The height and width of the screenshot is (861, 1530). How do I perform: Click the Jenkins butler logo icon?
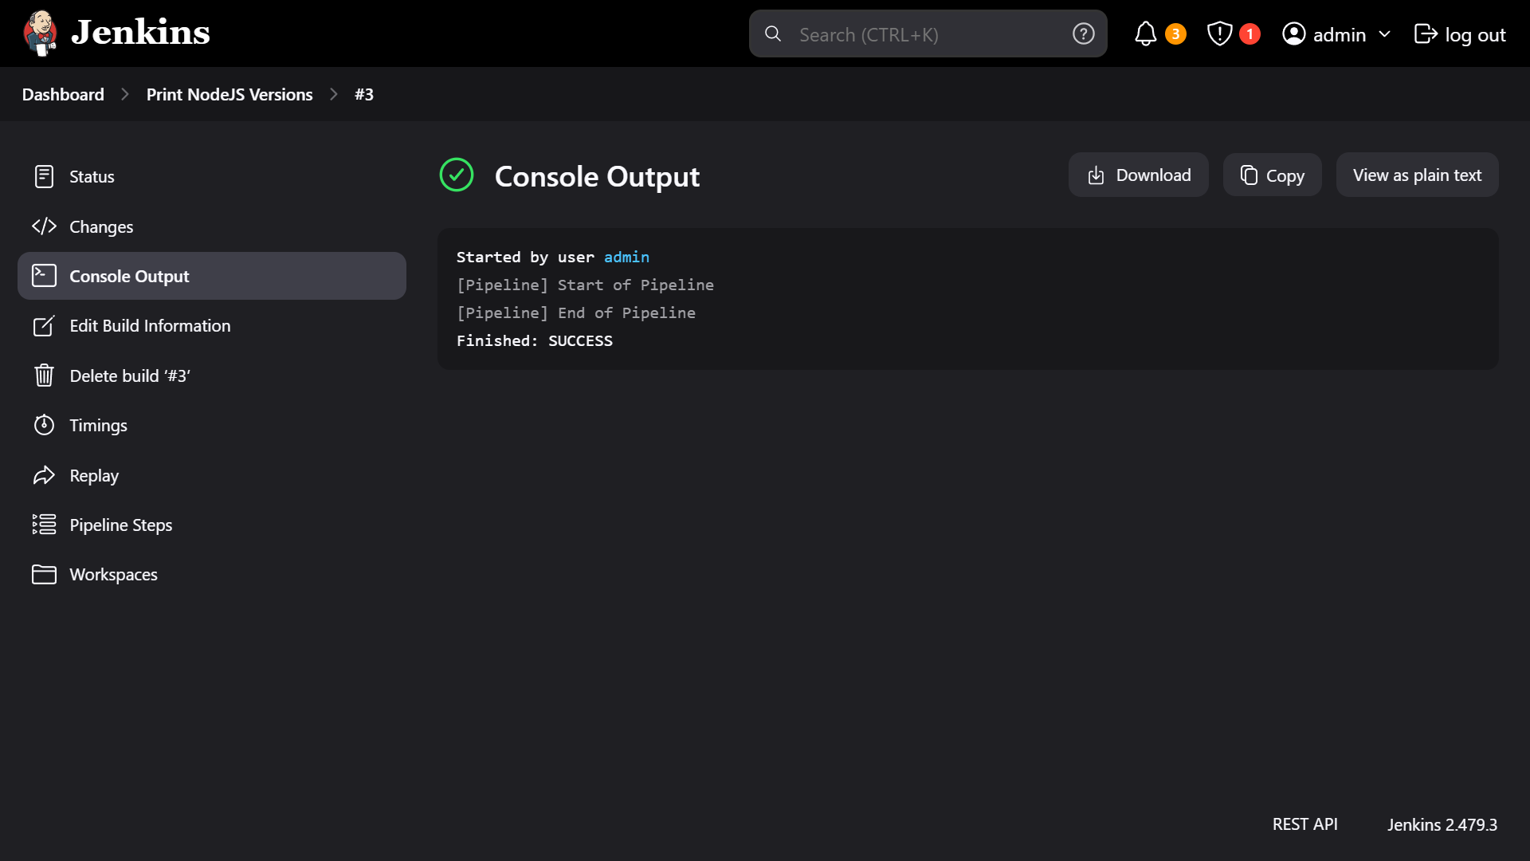[40, 33]
